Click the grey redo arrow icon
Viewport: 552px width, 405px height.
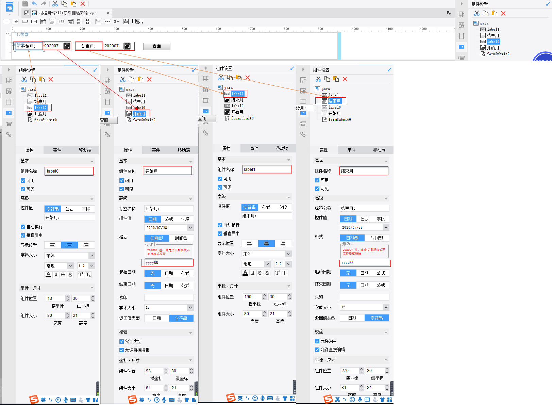43,4
